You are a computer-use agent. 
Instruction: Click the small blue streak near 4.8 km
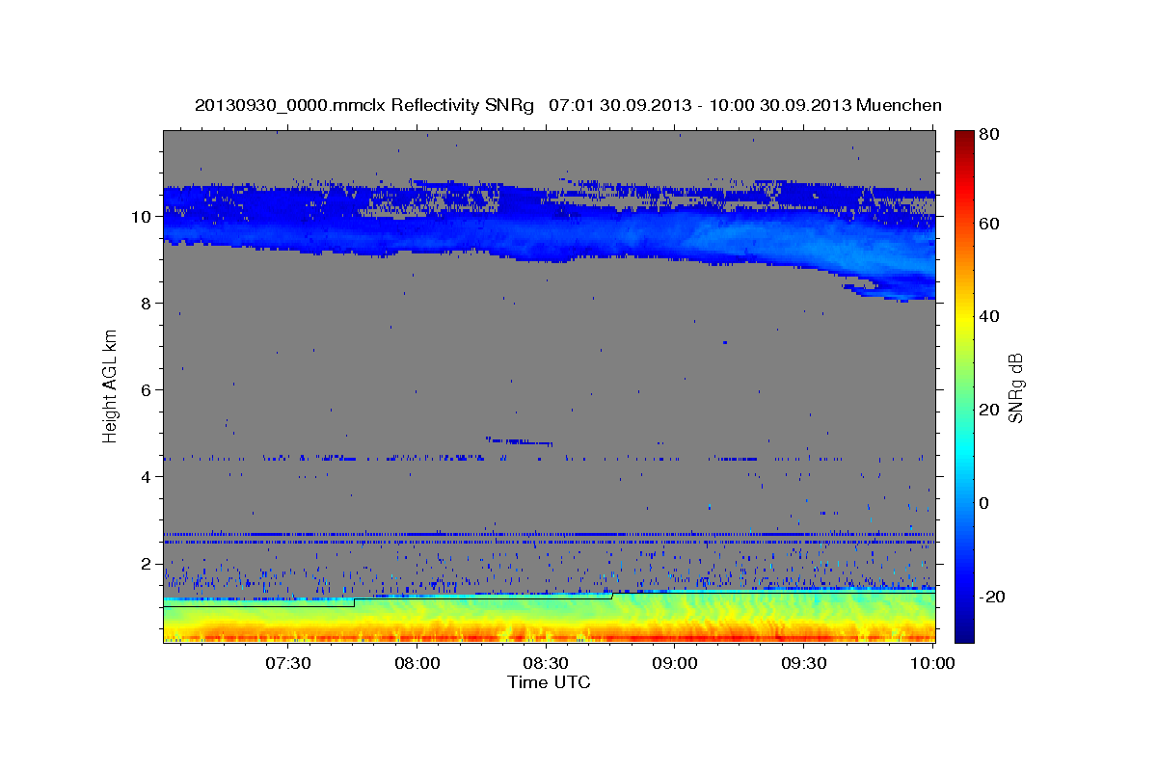click(x=519, y=441)
